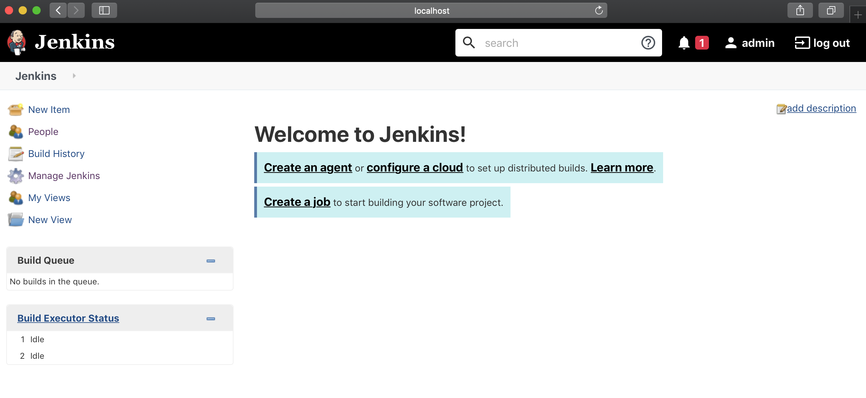
Task: Click the Build Executor Status link
Action: [68, 318]
